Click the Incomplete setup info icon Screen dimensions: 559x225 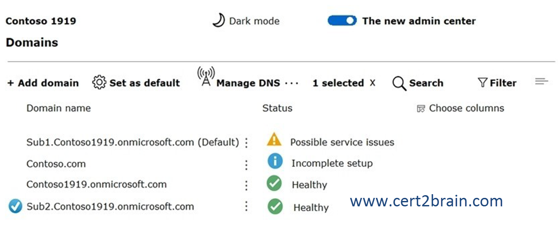pos(275,161)
